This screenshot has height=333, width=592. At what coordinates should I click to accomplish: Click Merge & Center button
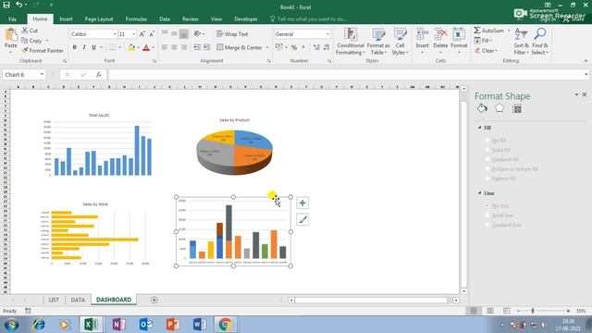click(240, 47)
